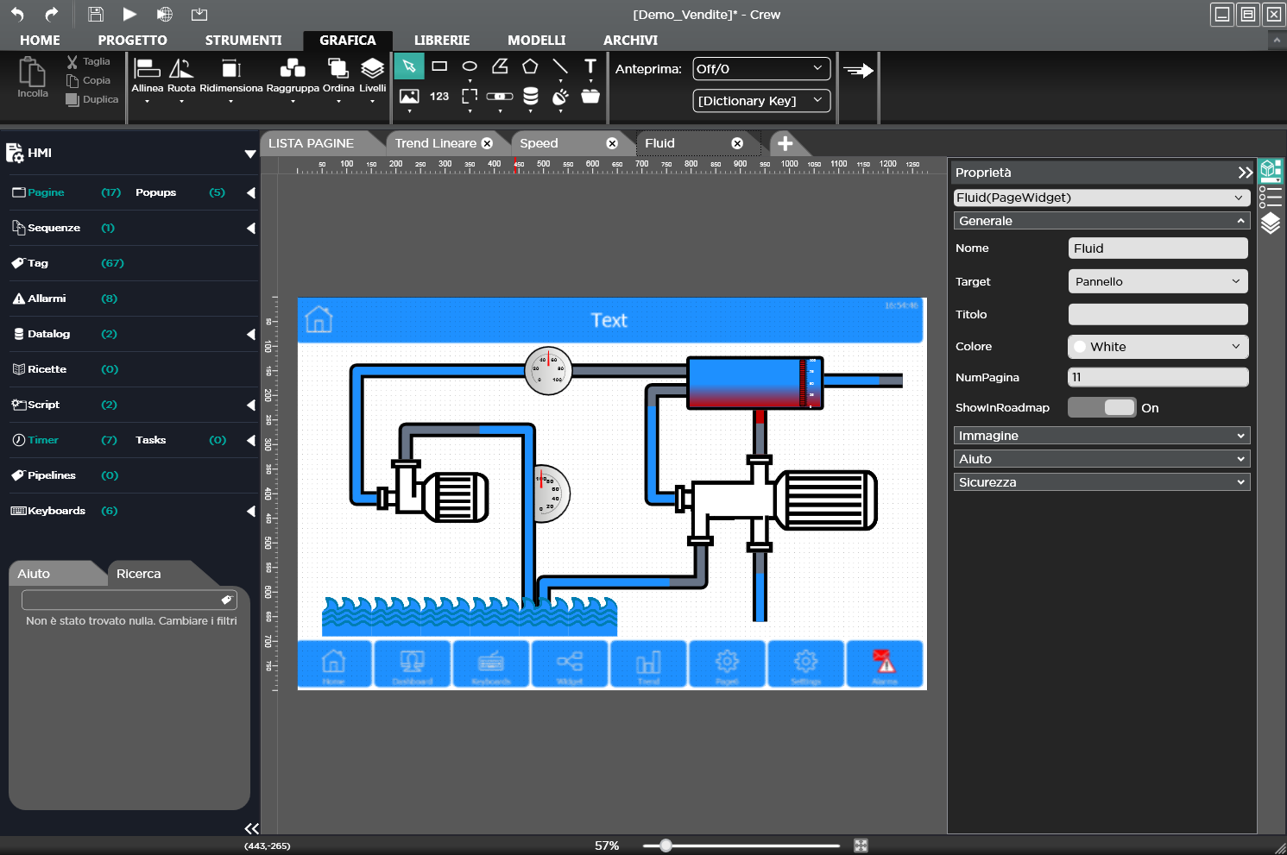Expand the Immagine properties section
This screenshot has width=1287, height=855.
click(1102, 436)
